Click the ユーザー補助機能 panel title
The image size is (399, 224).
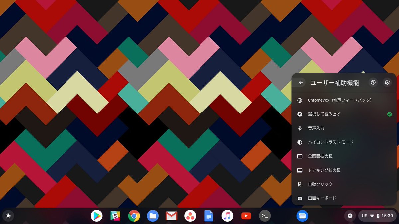pos(334,83)
